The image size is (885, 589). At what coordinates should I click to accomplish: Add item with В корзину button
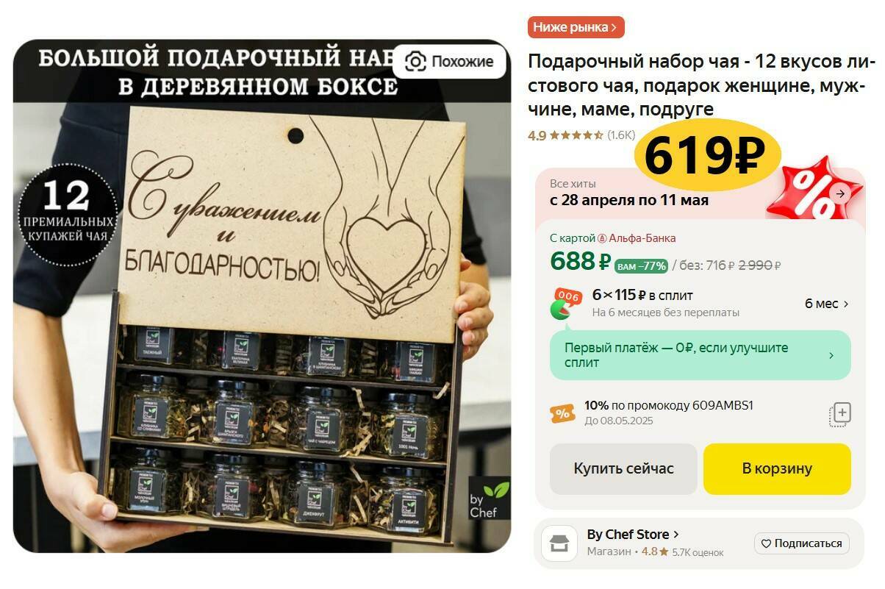[x=777, y=469]
